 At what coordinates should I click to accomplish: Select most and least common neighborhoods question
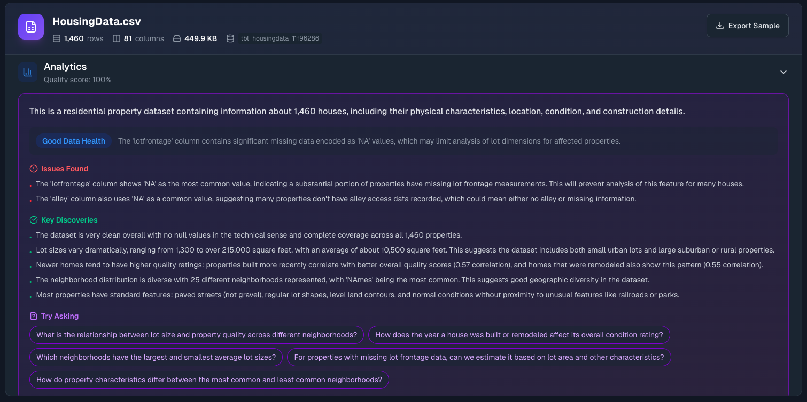pos(209,380)
